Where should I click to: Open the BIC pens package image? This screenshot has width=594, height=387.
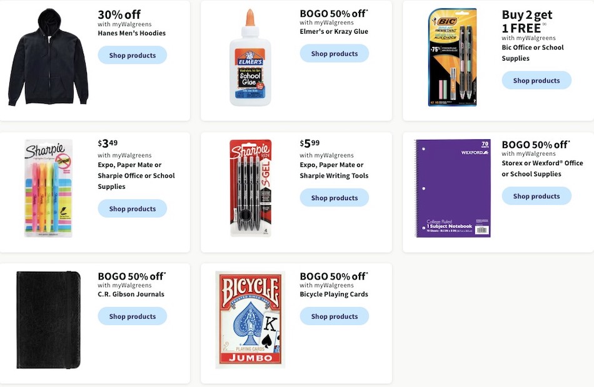pos(453,58)
